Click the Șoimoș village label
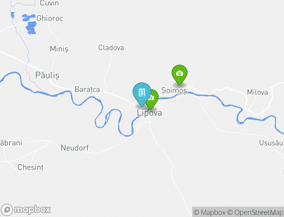The width and height of the screenshot is (284, 217). tap(174, 90)
